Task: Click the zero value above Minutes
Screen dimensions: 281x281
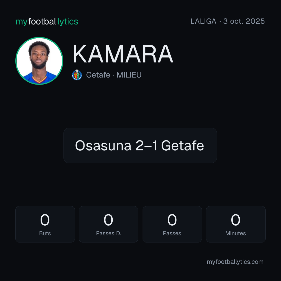Action: (235, 220)
